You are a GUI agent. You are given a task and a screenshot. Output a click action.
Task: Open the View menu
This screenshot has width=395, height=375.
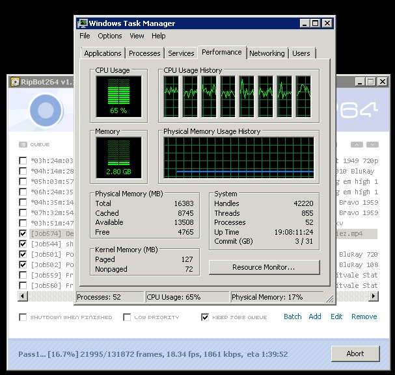coord(137,36)
